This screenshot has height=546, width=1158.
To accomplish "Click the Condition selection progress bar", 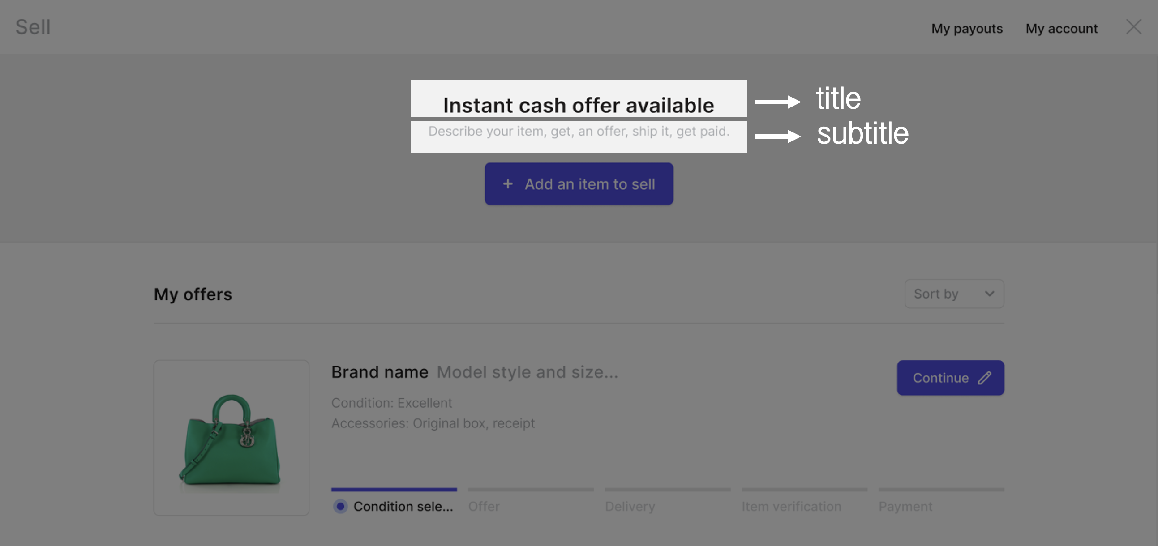I will 394,489.
